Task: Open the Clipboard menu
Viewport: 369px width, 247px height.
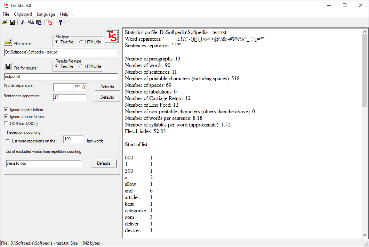Action: pos(23,14)
